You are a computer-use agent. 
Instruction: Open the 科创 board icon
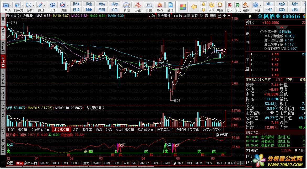pyautogui.click(x=127, y=5)
